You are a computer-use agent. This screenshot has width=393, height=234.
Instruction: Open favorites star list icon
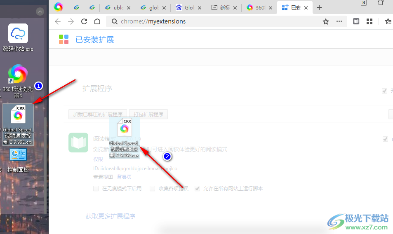[x=388, y=21]
